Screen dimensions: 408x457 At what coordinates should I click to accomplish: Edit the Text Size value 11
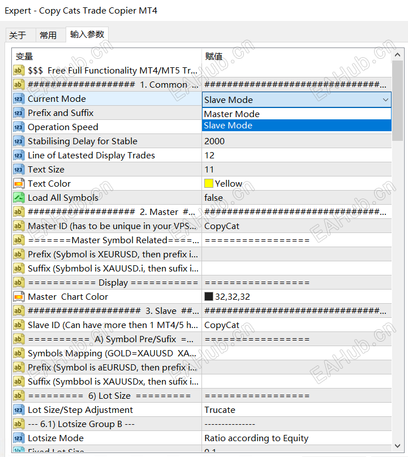pyautogui.click(x=297, y=169)
